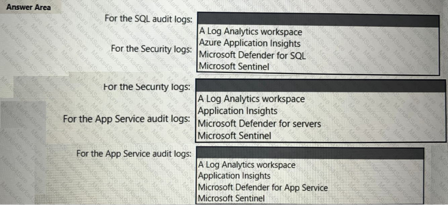The image size is (448, 205).
Task: Open the App Service audit logs dropdown bar
Action: coord(310,153)
